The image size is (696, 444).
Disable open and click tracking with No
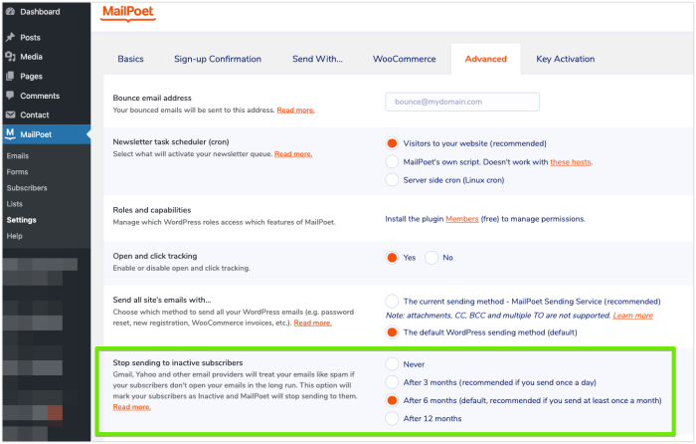(432, 257)
